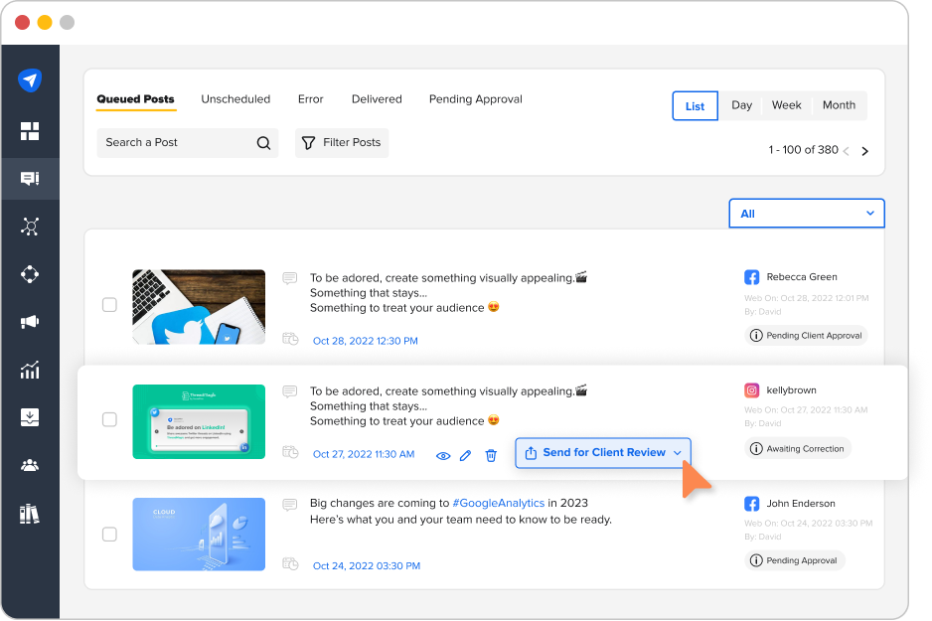Click the pencil edit icon for kellybrown post
This screenshot has width=932, height=621.
coord(466,455)
